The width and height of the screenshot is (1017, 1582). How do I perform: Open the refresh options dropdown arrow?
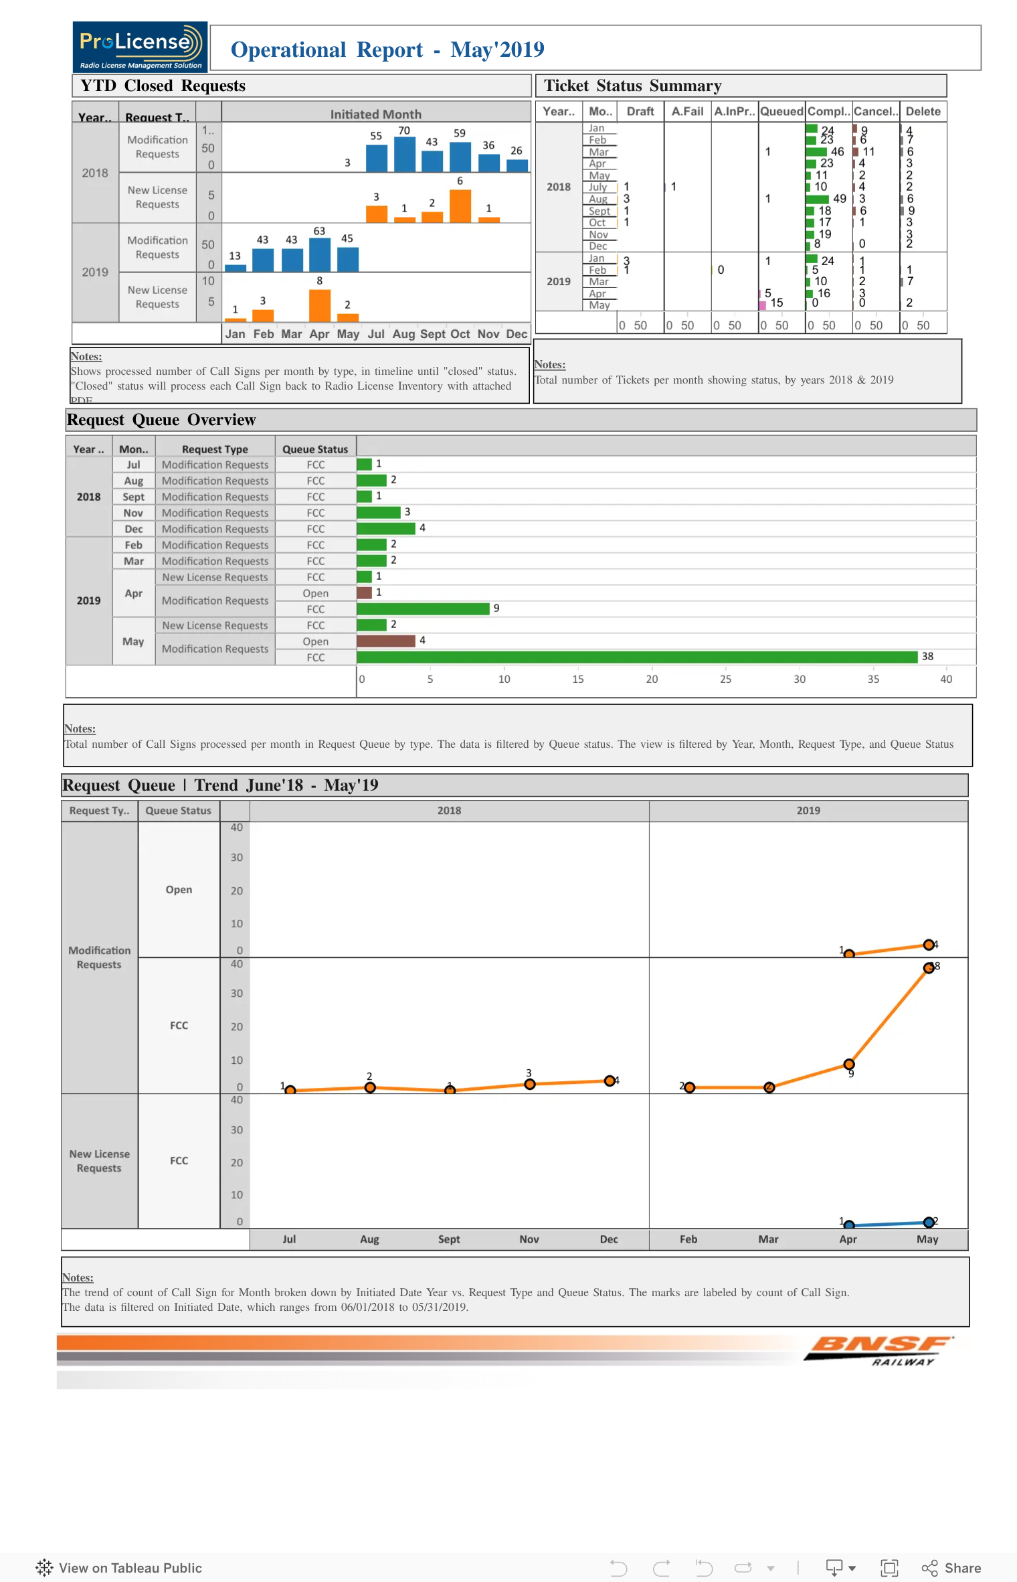(771, 1568)
